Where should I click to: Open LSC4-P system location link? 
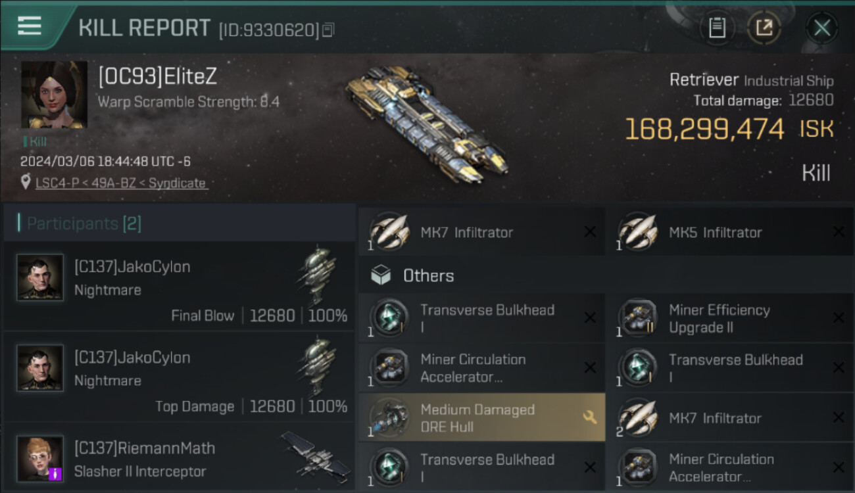point(113,183)
